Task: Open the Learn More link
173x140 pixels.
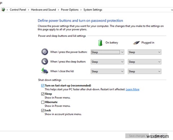Action: [x=133, y=89]
